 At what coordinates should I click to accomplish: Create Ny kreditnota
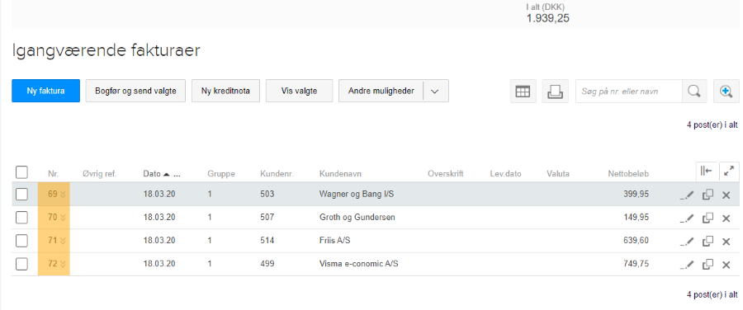pos(225,91)
